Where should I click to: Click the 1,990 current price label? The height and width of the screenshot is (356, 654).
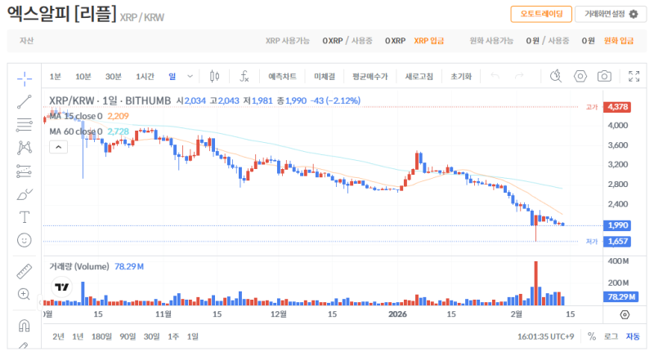[x=617, y=225]
